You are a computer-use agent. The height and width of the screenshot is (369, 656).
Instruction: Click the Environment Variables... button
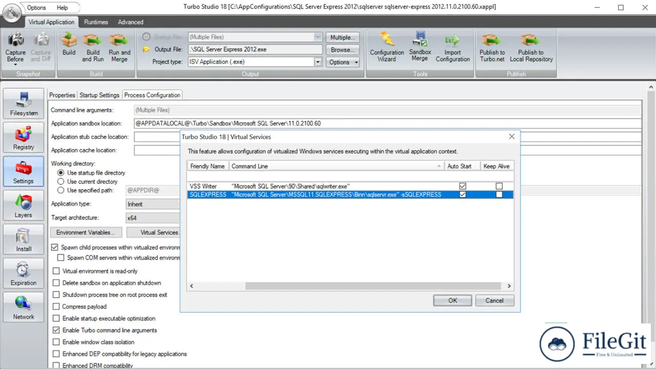(87, 232)
